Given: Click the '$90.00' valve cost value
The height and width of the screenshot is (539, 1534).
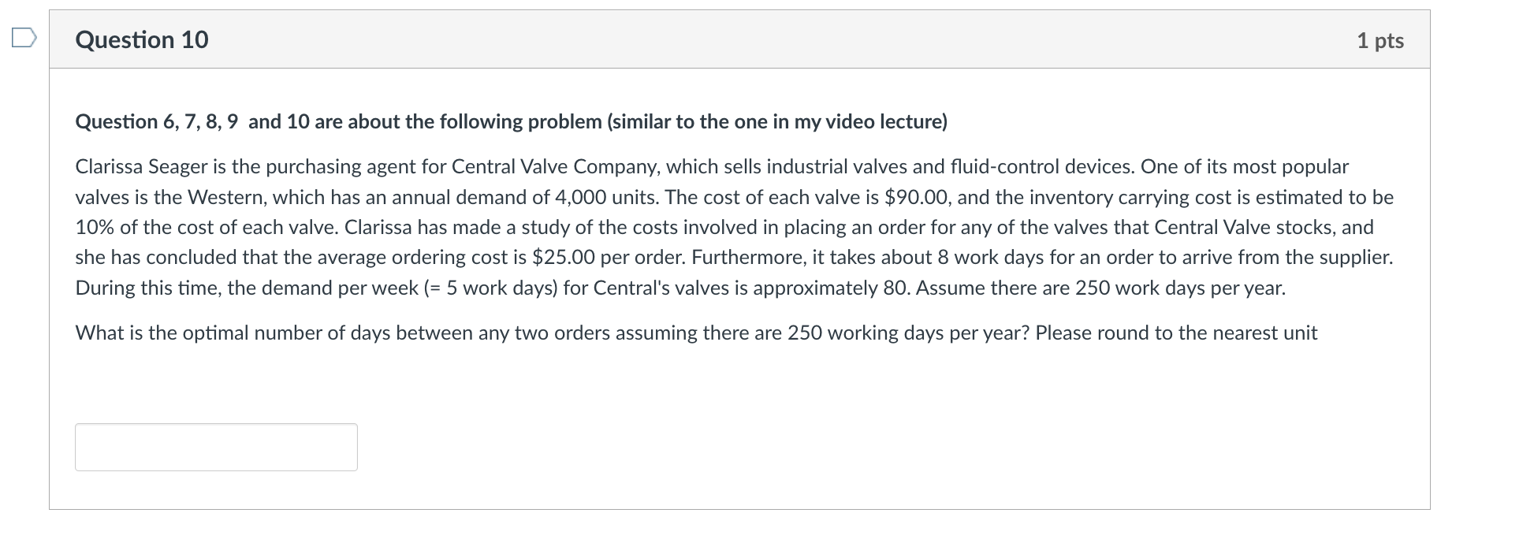Looking at the screenshot, I should coord(916,197).
